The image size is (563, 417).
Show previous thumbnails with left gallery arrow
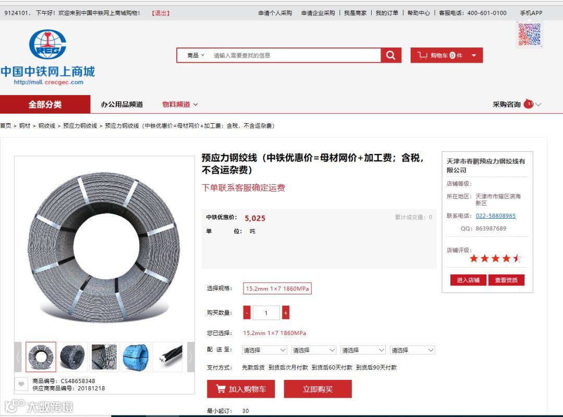pos(18,357)
